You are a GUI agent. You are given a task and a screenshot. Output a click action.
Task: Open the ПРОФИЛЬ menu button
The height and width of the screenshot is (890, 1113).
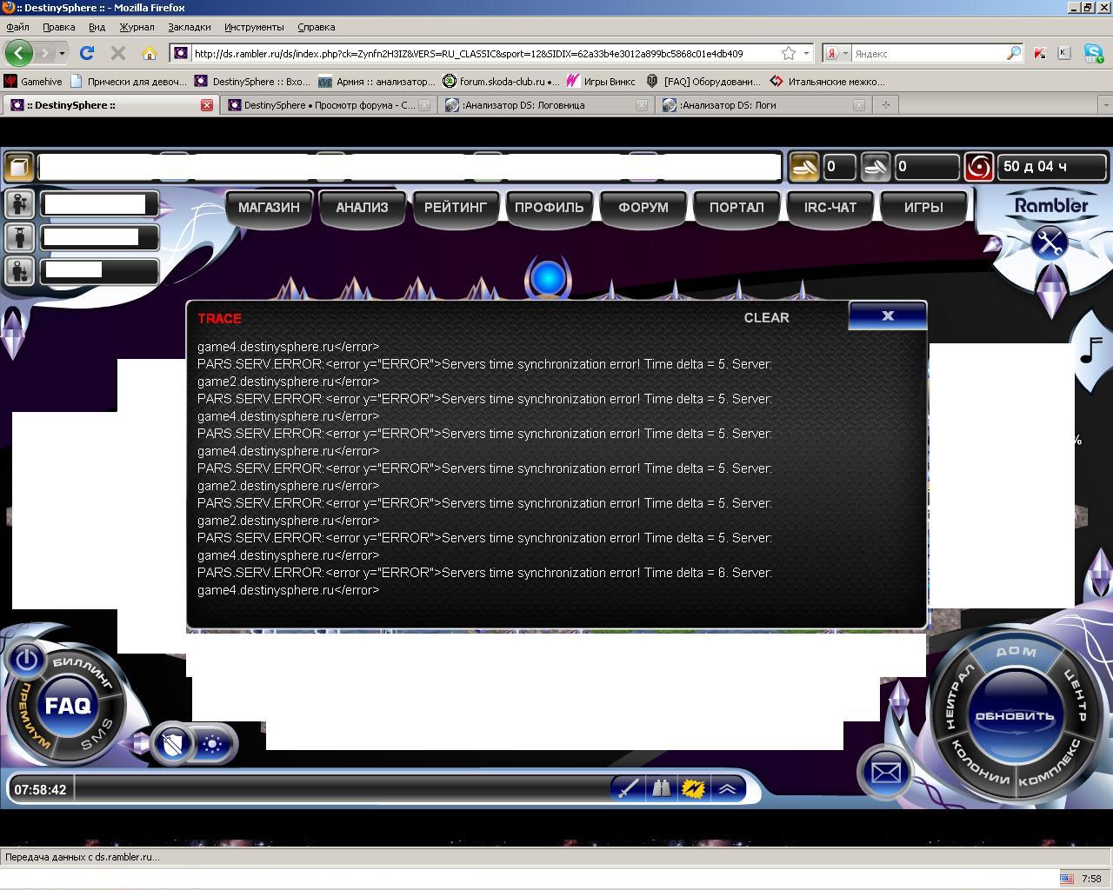pyautogui.click(x=549, y=208)
